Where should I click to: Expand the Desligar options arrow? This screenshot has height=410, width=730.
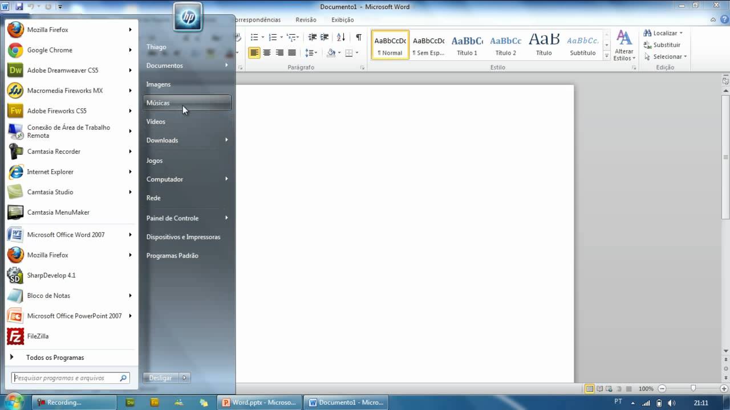pos(184,378)
